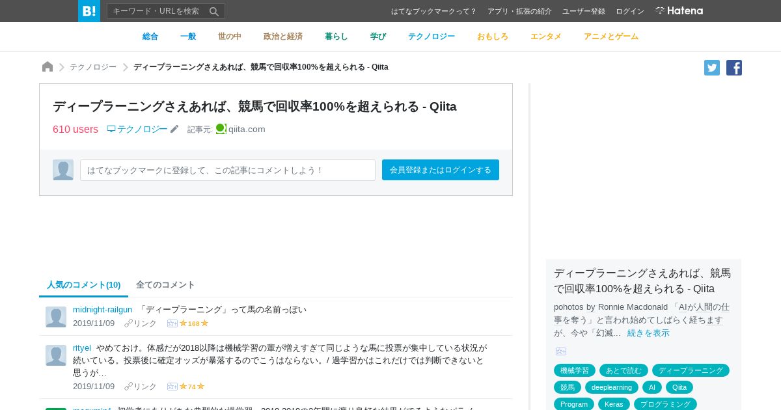The image size is (781, 410).
Task: Open rityel's username link
Action: pos(82,348)
